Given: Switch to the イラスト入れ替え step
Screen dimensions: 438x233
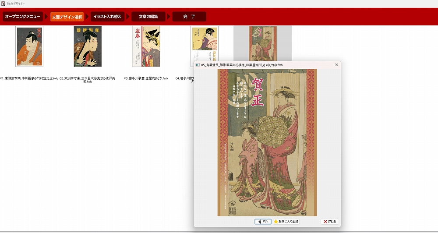Looking at the screenshot, I should [108, 17].
